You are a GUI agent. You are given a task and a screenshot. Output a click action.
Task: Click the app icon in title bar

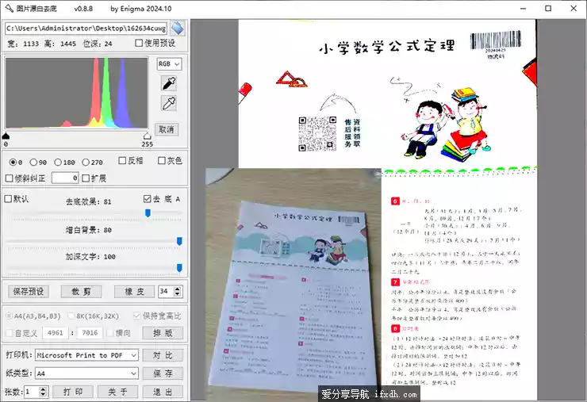click(x=9, y=8)
